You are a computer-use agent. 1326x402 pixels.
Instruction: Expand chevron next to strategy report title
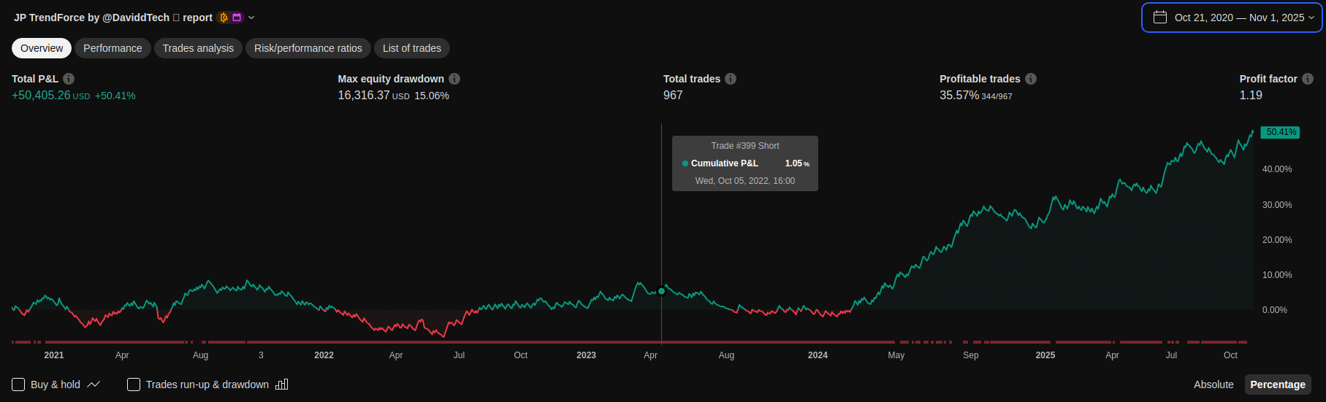point(251,18)
